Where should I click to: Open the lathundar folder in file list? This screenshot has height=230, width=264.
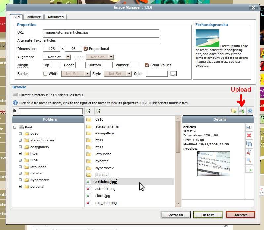103,154
